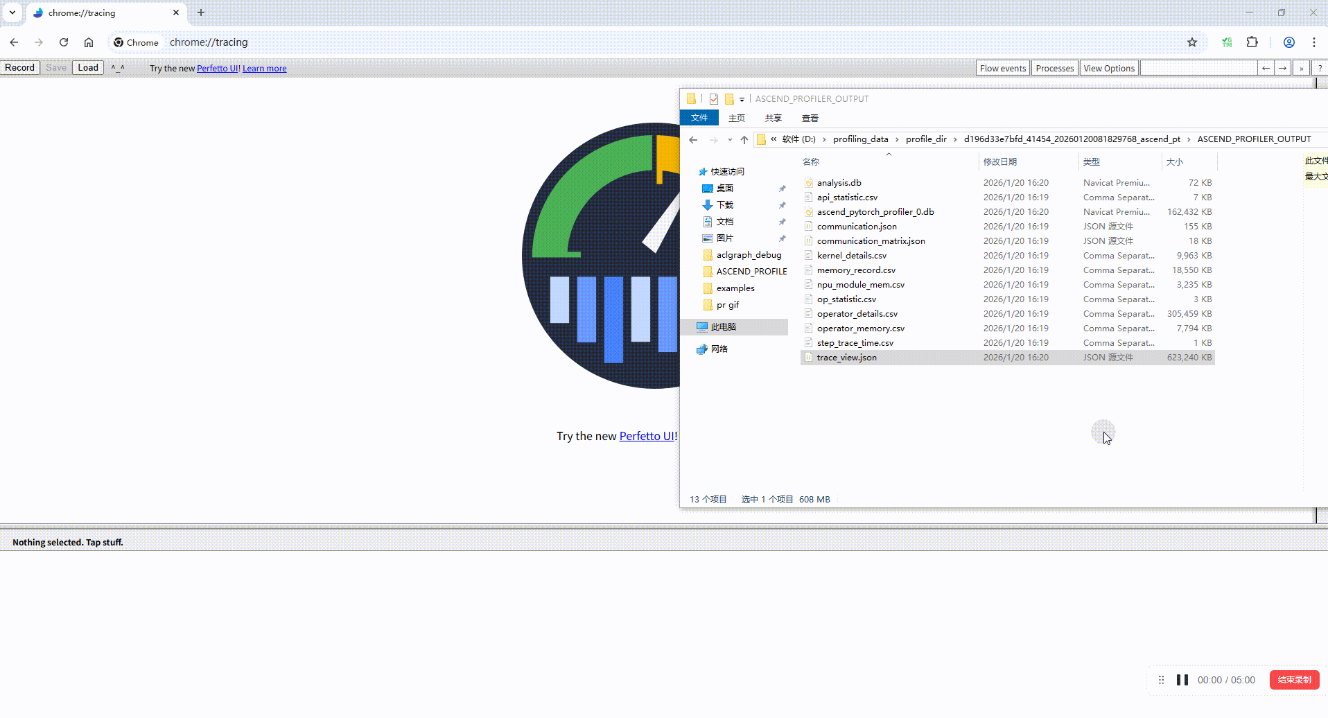Go to next search result arrow
Screen dimensions: 1328x718
pos(1283,68)
